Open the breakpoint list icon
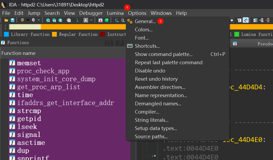This screenshot has width=273, height=160. pyautogui.click(x=255, y=20)
